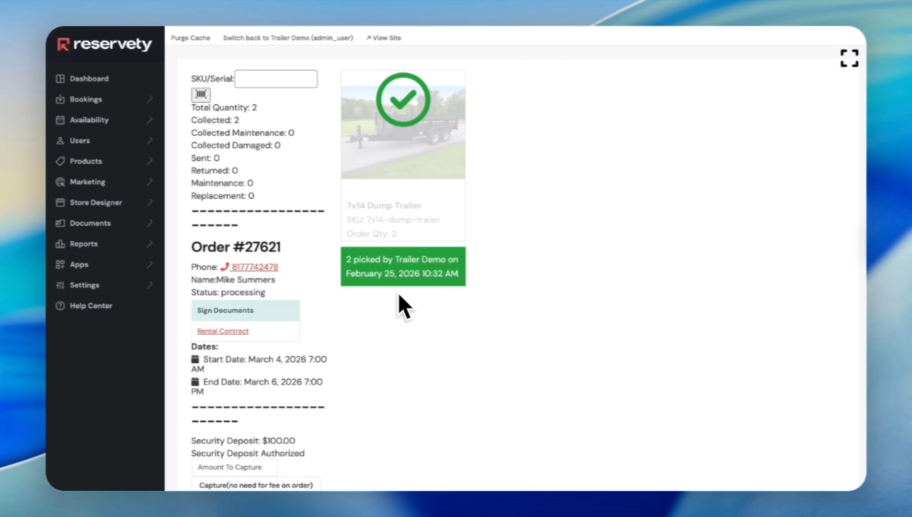Image resolution: width=912 pixels, height=517 pixels.
Task: Call the phone number 8177742478
Action: click(x=254, y=267)
